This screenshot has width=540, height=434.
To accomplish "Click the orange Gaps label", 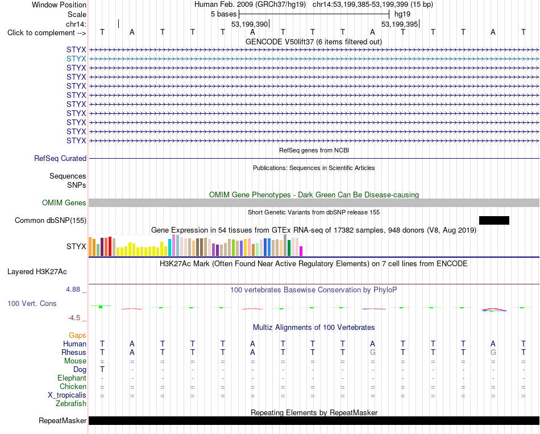I will coord(77,336).
